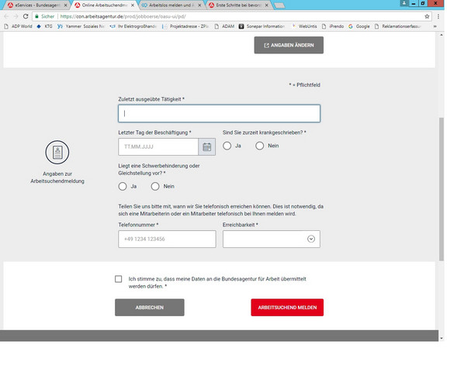Check the data transmission consent checkbox
The width and height of the screenshot is (450, 372).
(118, 279)
